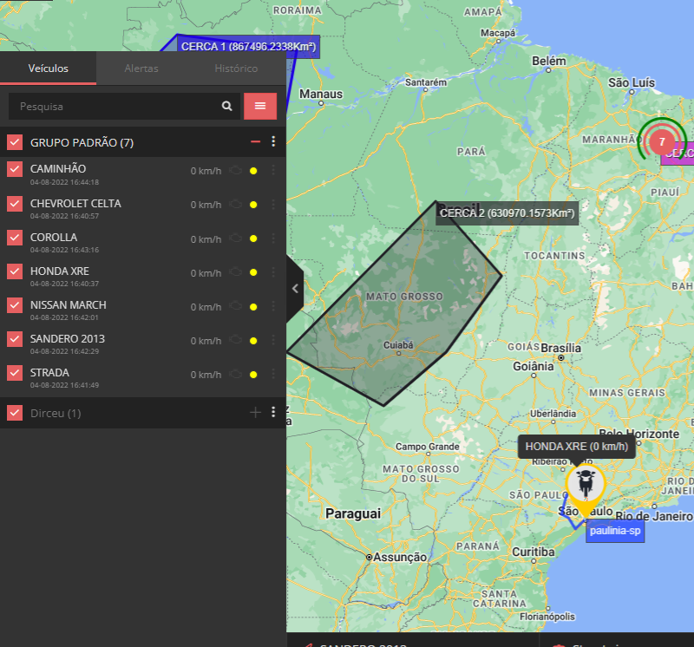Open the red hamburger menu button
This screenshot has width=694, height=647.
pyautogui.click(x=260, y=106)
